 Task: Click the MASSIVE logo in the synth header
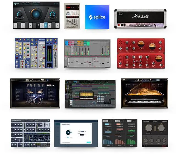click(x=17, y=121)
